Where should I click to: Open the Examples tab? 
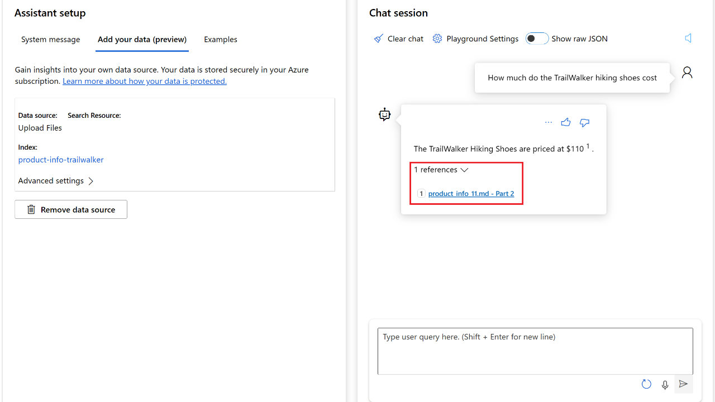[221, 40]
